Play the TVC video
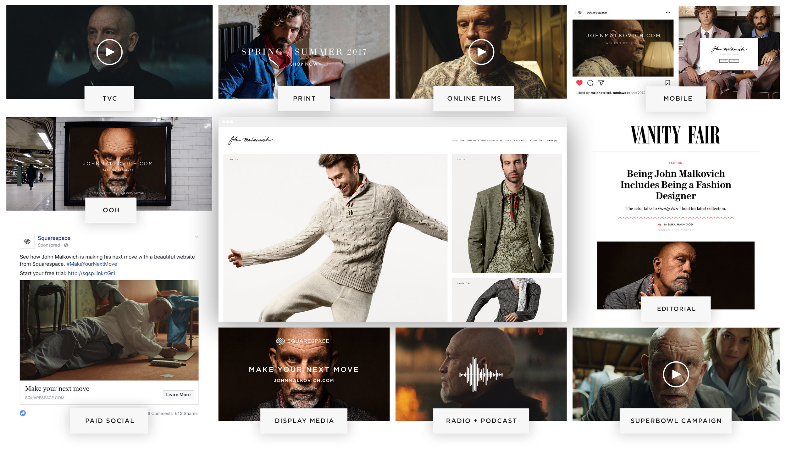This screenshot has width=786, height=456. tap(109, 52)
